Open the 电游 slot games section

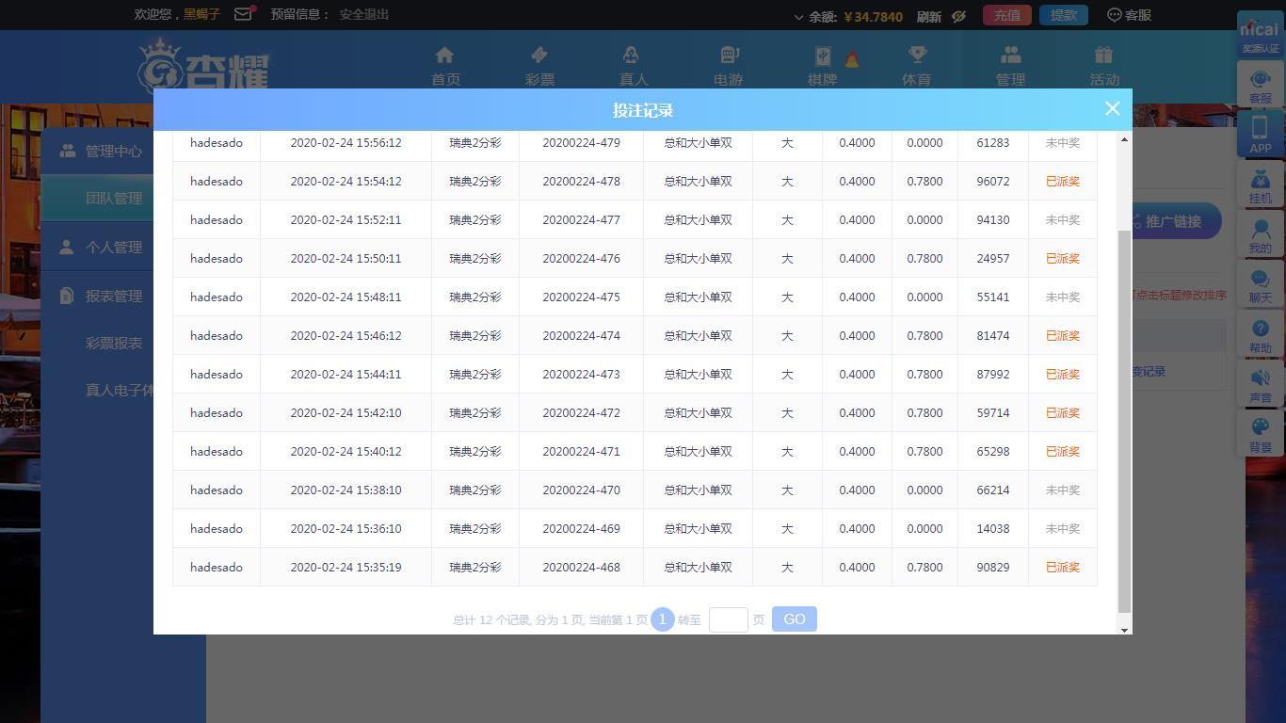click(x=728, y=66)
